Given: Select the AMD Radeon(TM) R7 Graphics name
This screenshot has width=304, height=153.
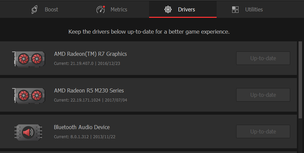Looking at the screenshot, I should pyautogui.click(x=90, y=54).
